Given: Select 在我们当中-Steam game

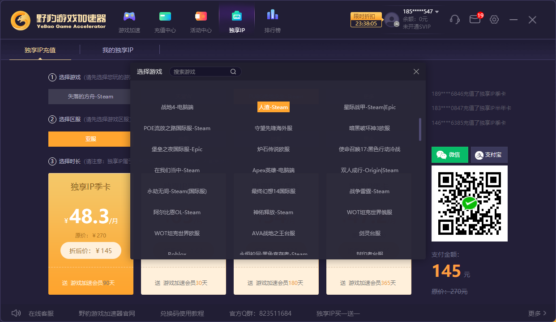Looking at the screenshot, I should [177, 170].
